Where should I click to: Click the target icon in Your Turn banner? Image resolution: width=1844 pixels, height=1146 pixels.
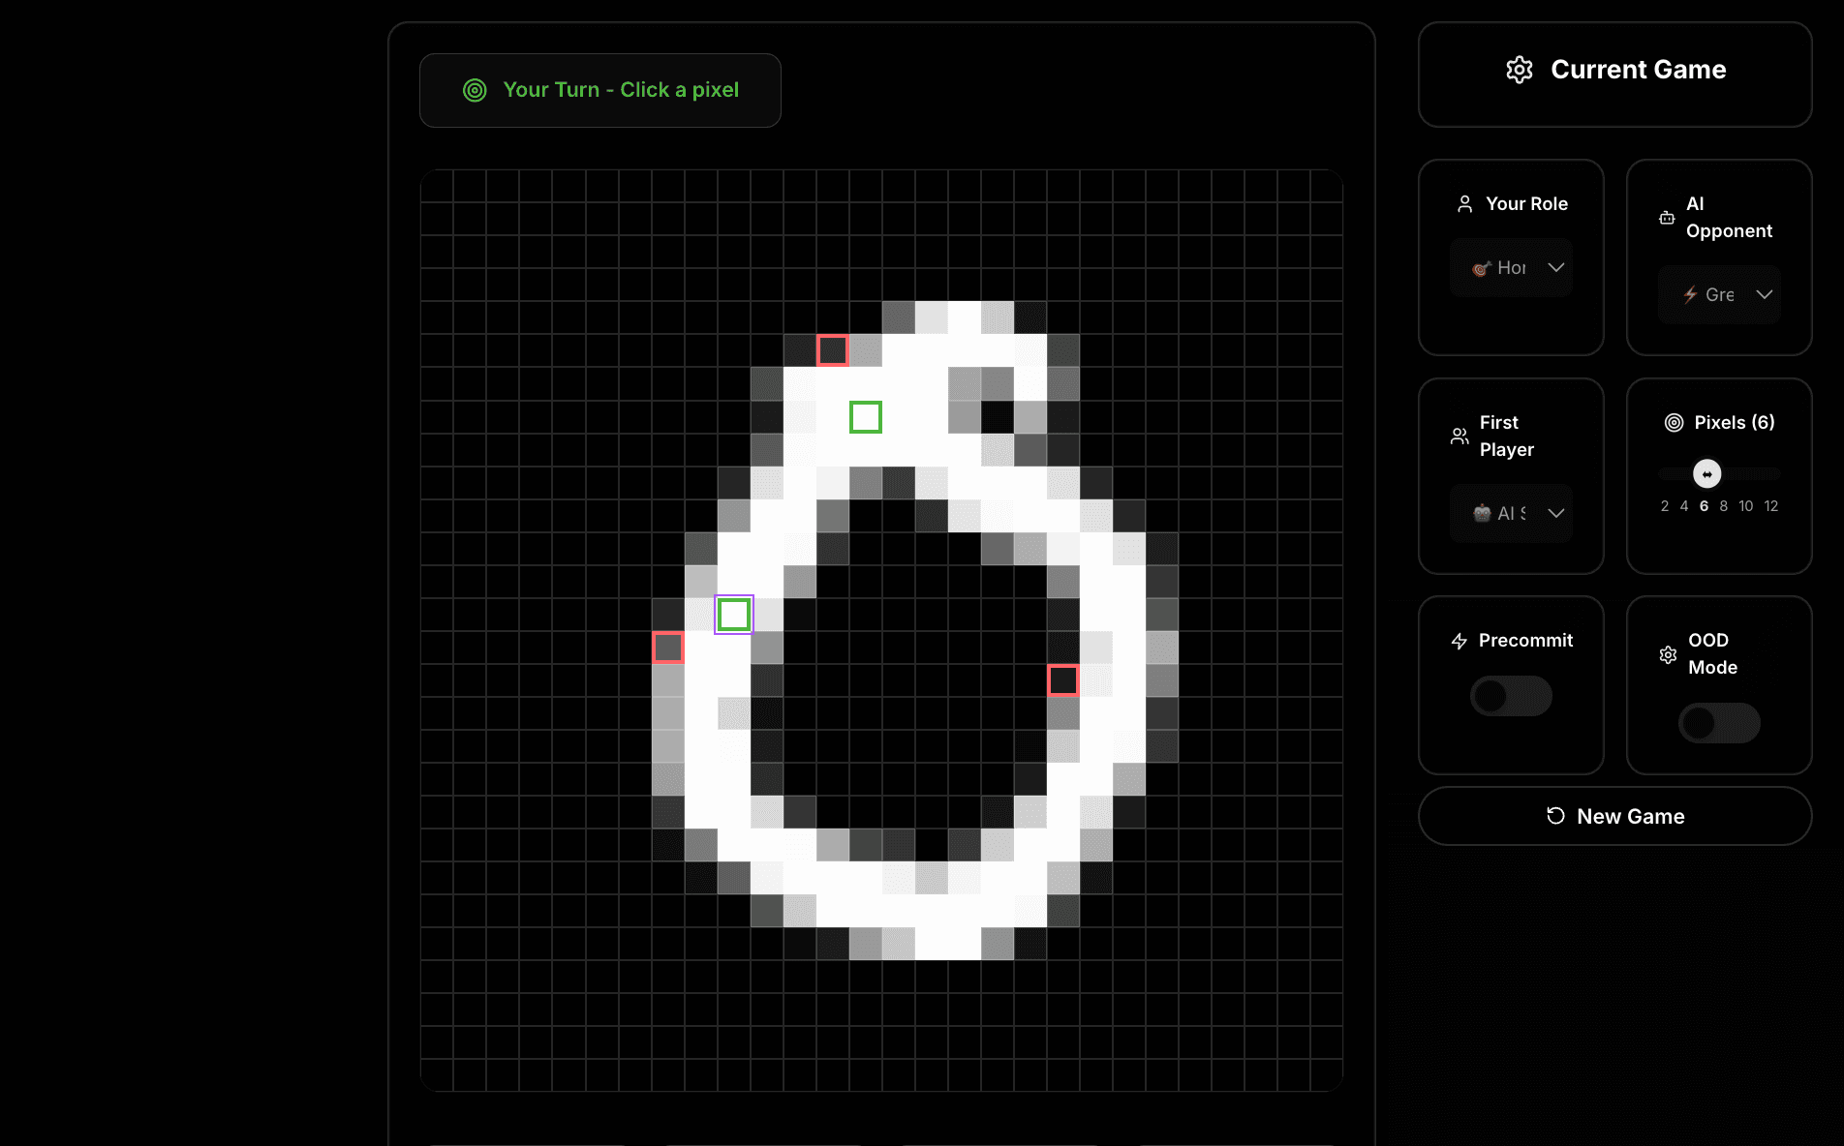[x=475, y=90]
